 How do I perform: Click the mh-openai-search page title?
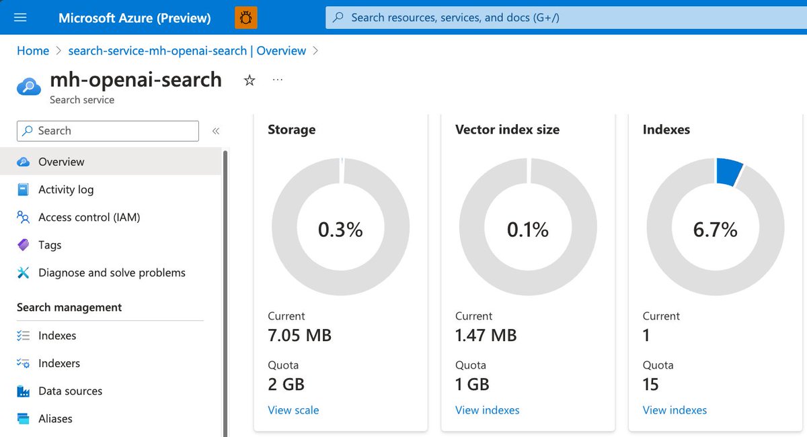(136, 79)
